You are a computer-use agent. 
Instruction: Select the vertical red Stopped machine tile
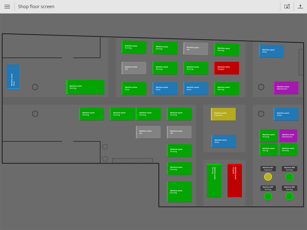click(235, 180)
